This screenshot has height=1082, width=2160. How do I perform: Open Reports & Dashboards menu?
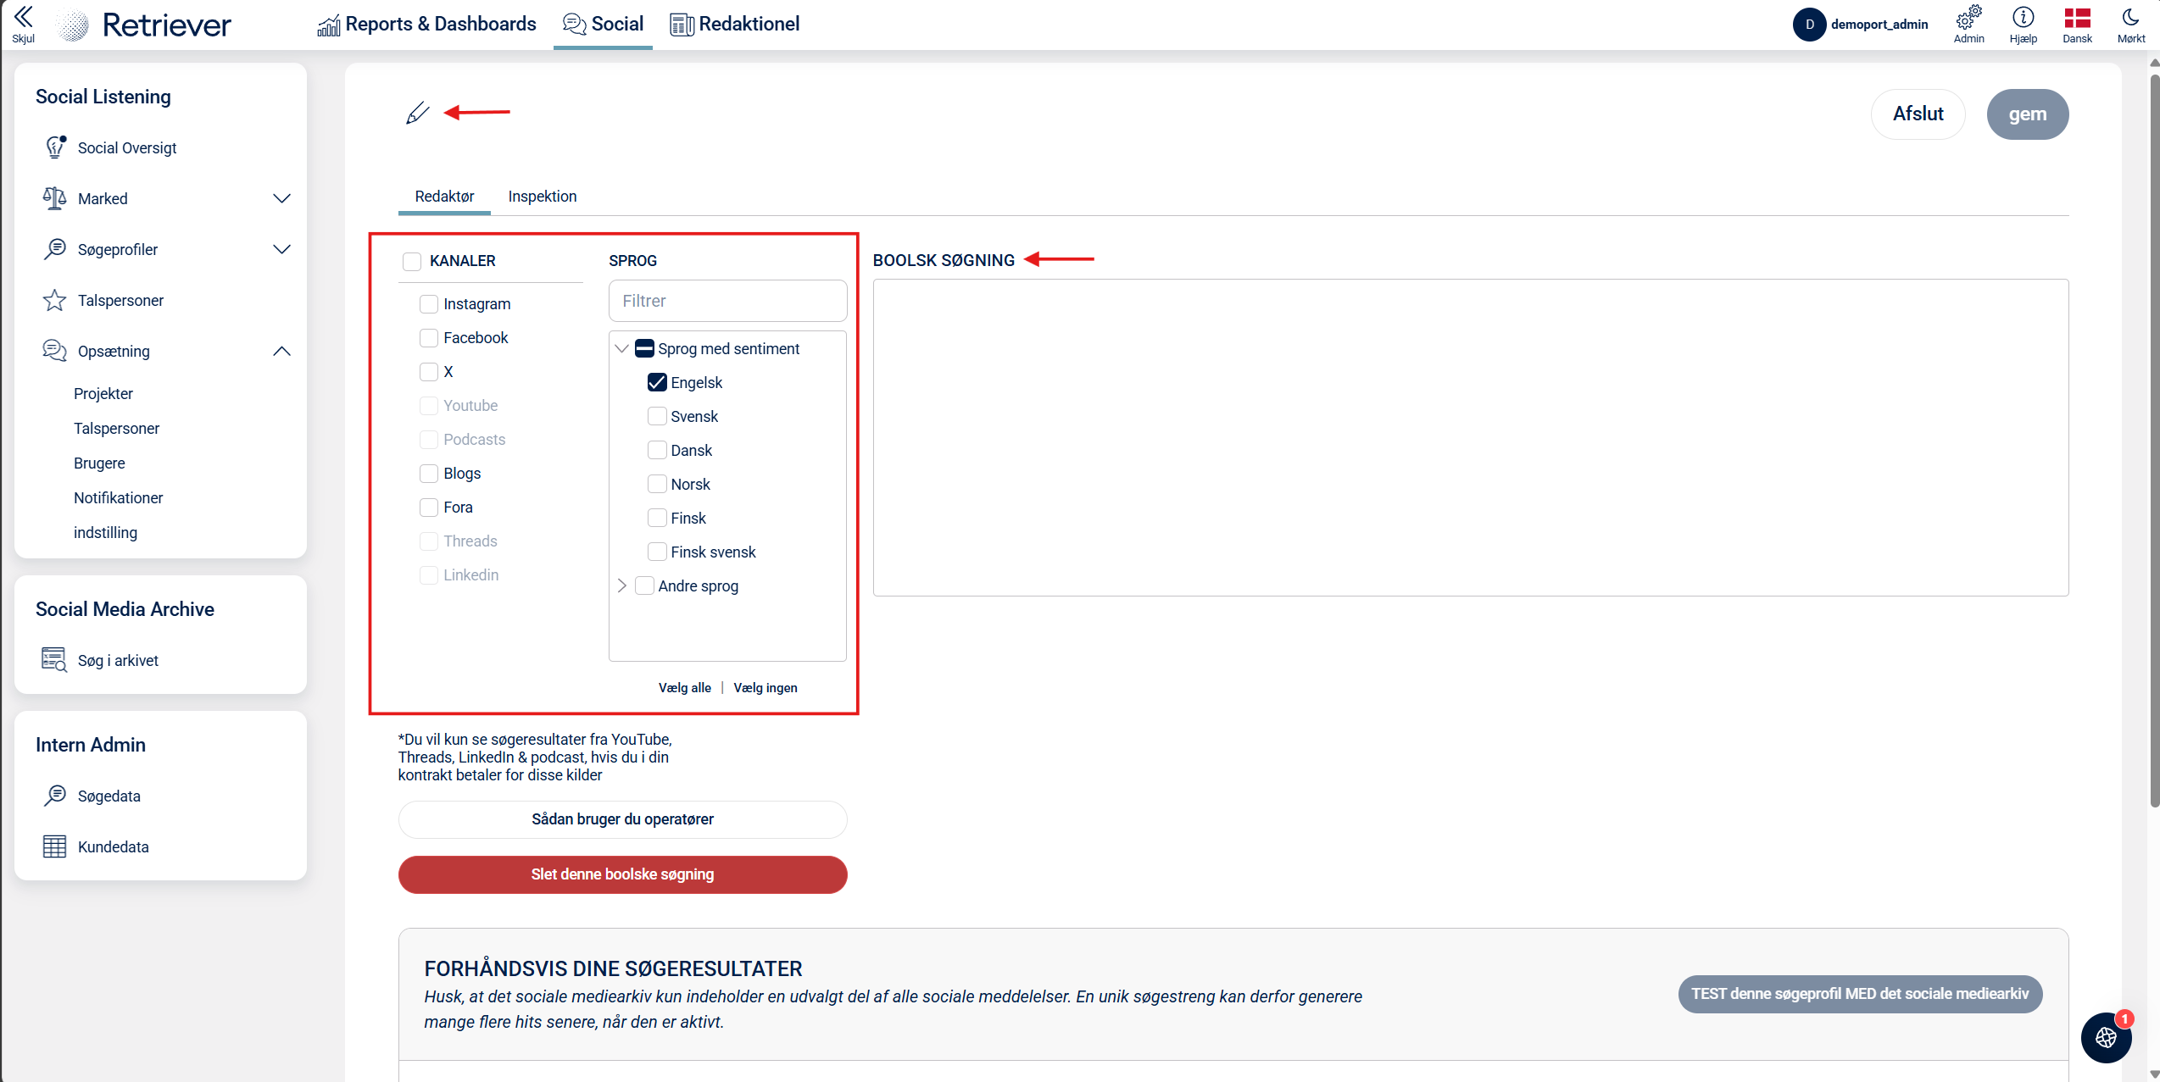pos(427,24)
